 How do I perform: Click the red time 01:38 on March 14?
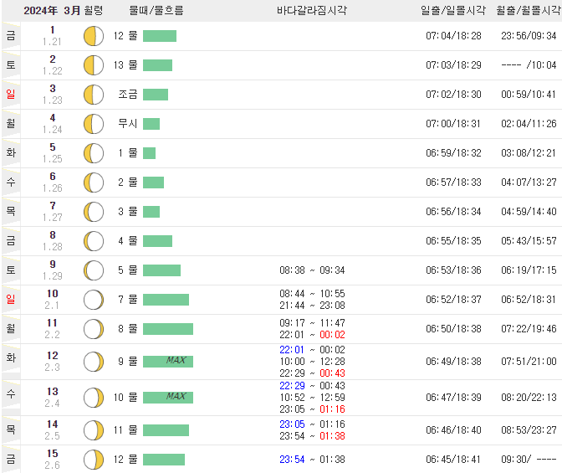(332, 436)
